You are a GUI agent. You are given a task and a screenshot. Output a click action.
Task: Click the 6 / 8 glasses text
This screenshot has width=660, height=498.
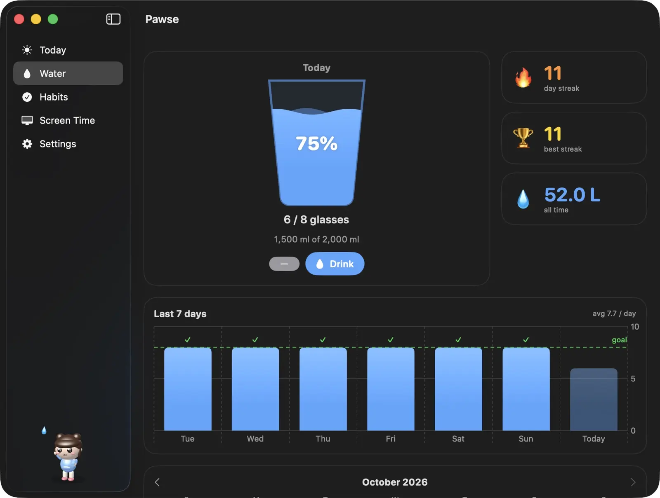(x=316, y=220)
